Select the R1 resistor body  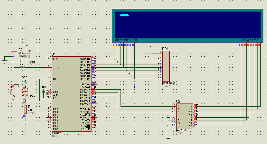25,109
